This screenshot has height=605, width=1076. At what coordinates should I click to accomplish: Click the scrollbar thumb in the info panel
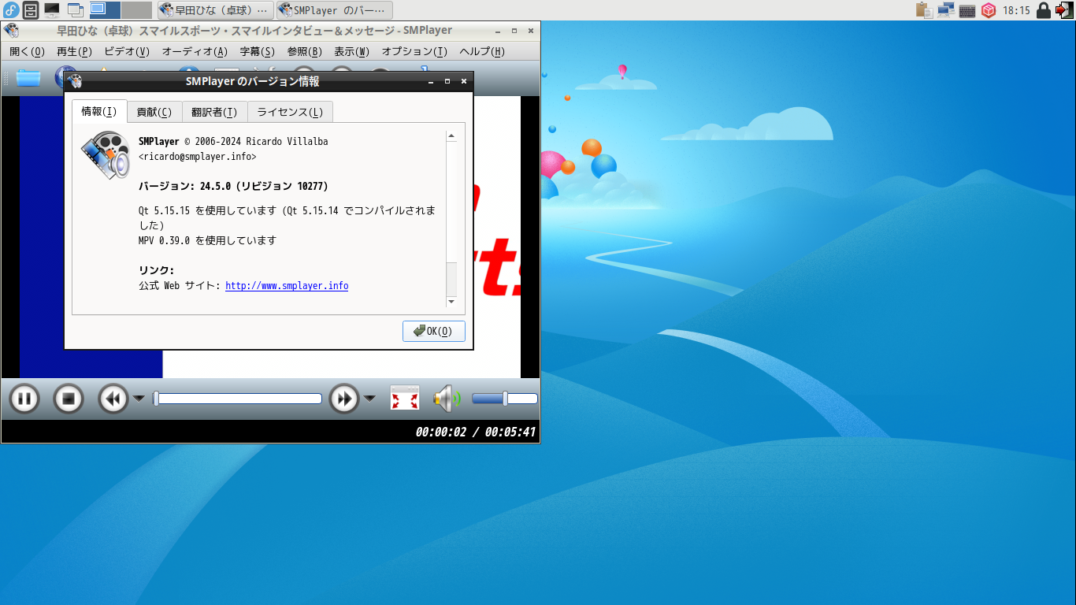click(x=451, y=278)
